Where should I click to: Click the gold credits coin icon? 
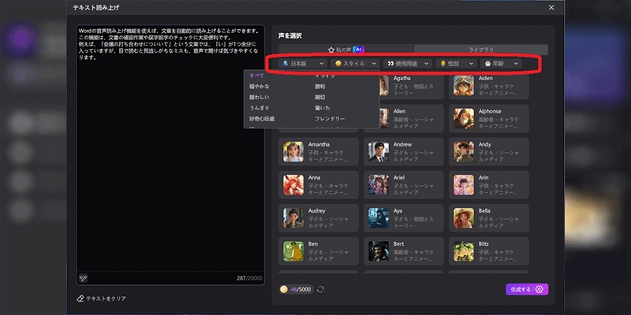pyautogui.click(x=284, y=289)
